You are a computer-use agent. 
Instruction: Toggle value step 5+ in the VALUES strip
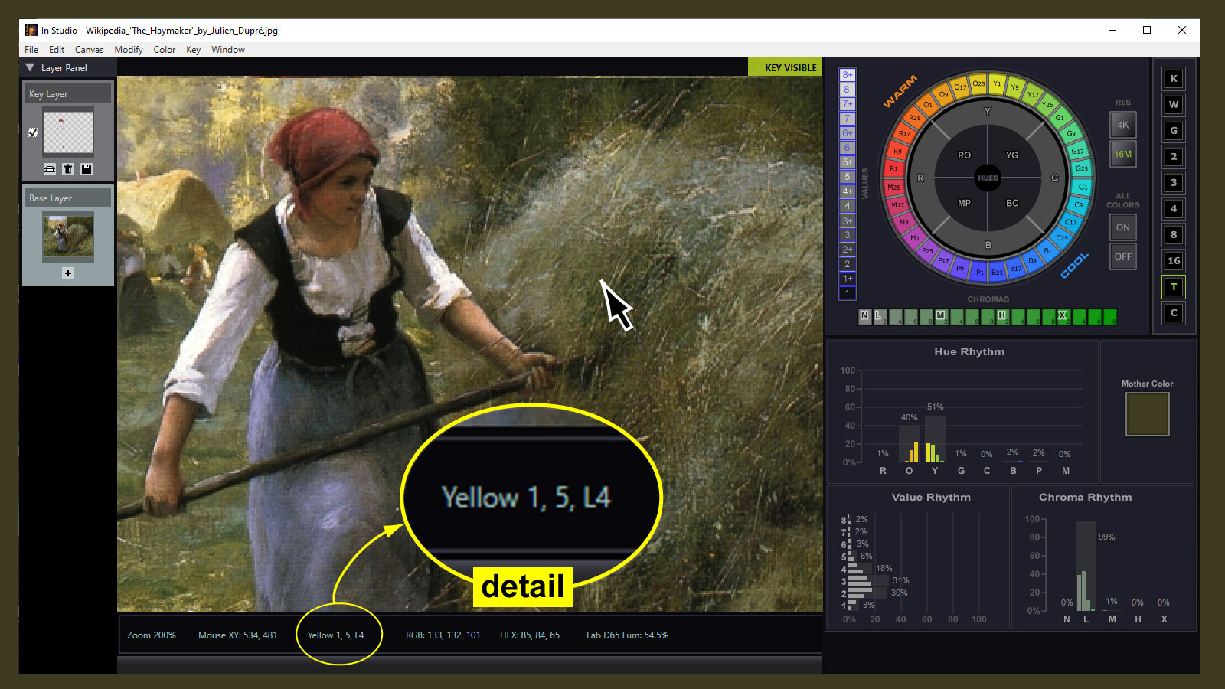848,162
